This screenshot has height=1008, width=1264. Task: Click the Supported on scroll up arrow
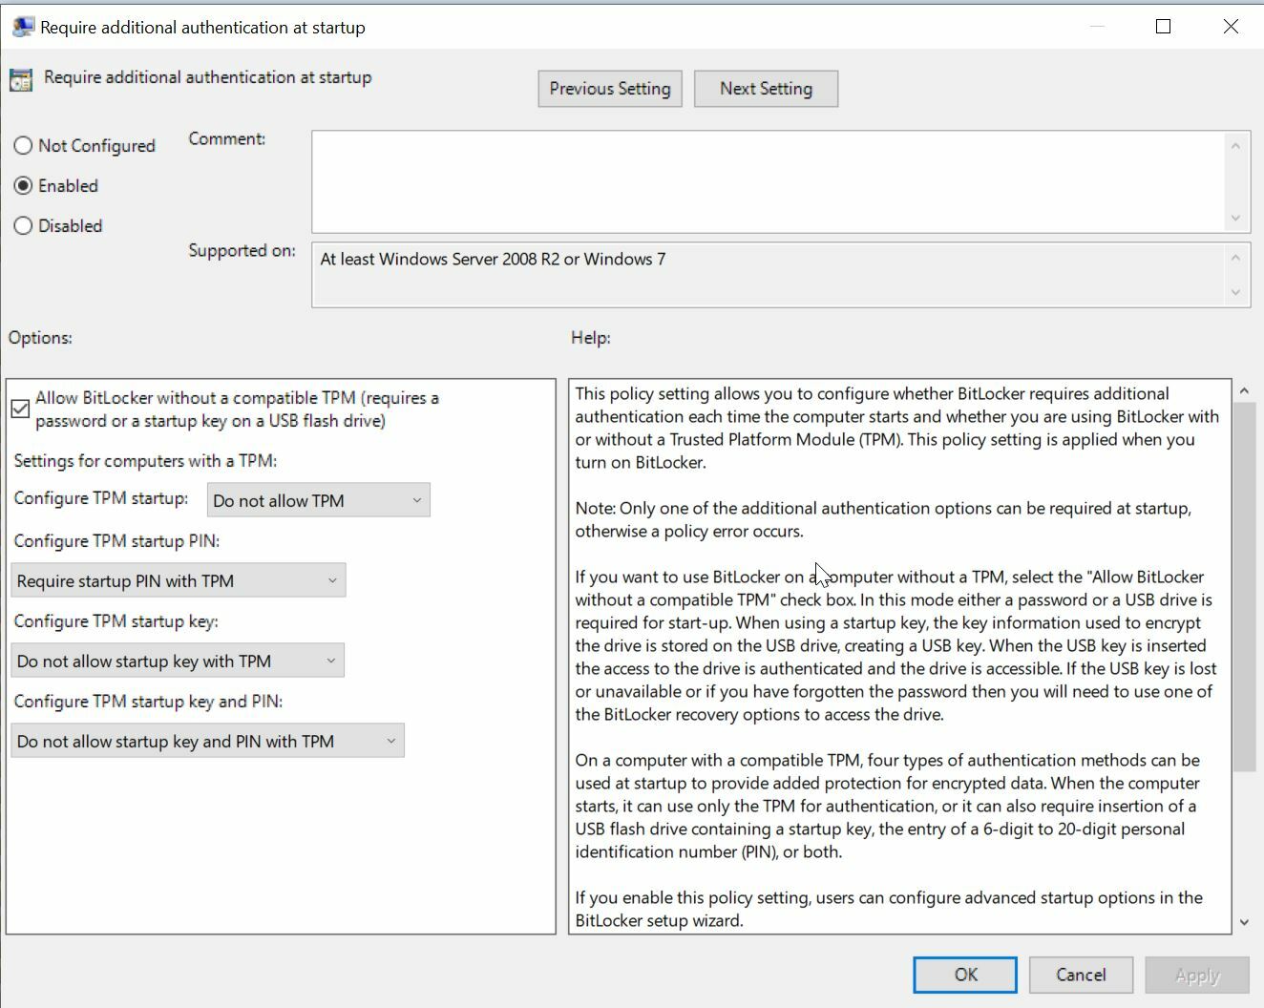click(x=1235, y=258)
